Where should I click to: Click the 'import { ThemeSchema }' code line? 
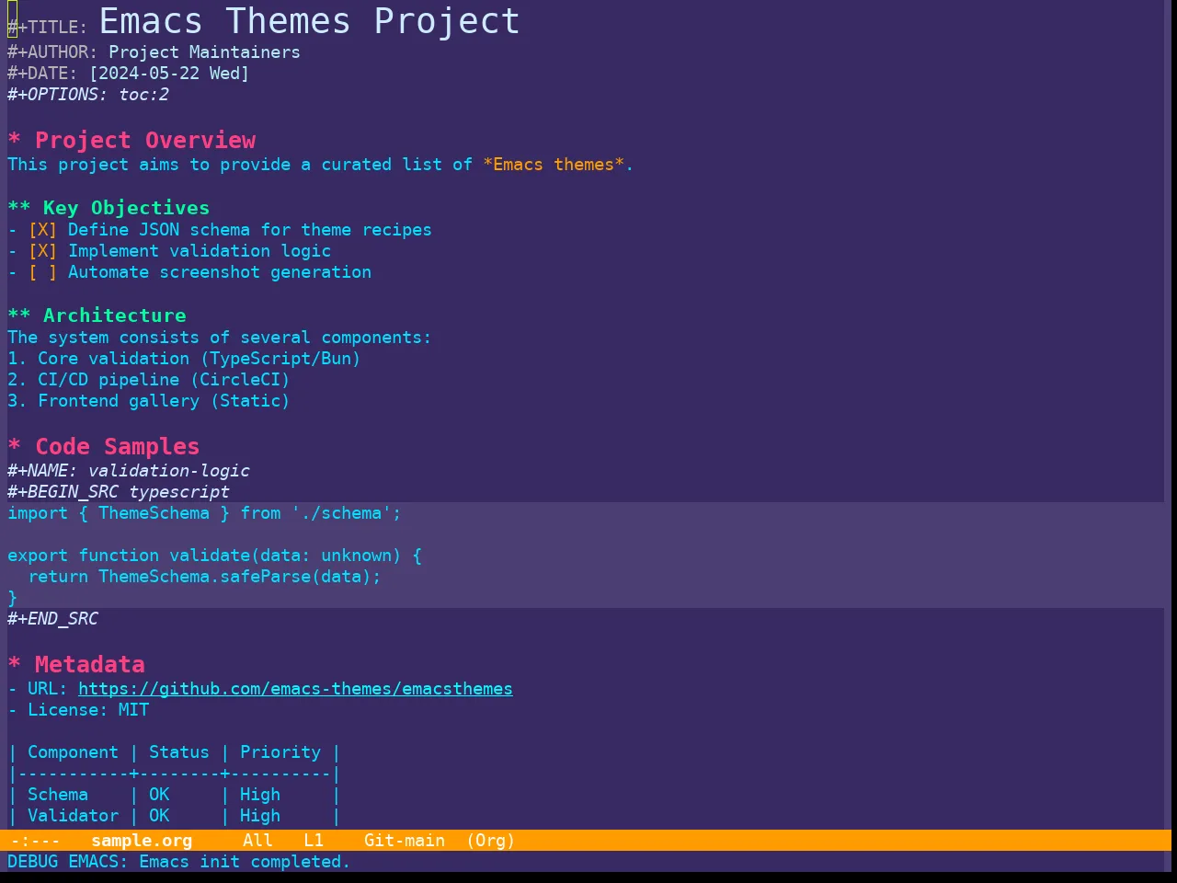(x=204, y=513)
